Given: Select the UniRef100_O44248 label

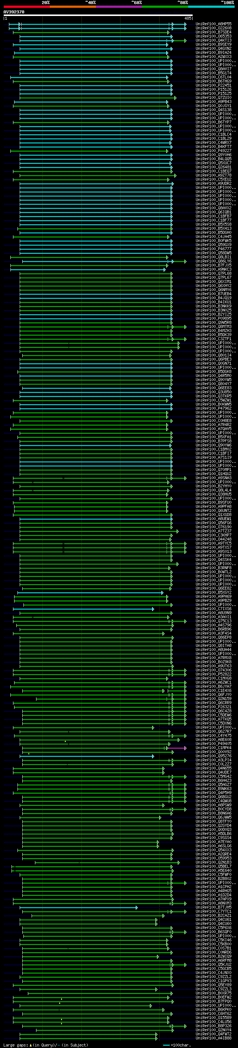Looking at the screenshot, I should [x=213, y=539].
